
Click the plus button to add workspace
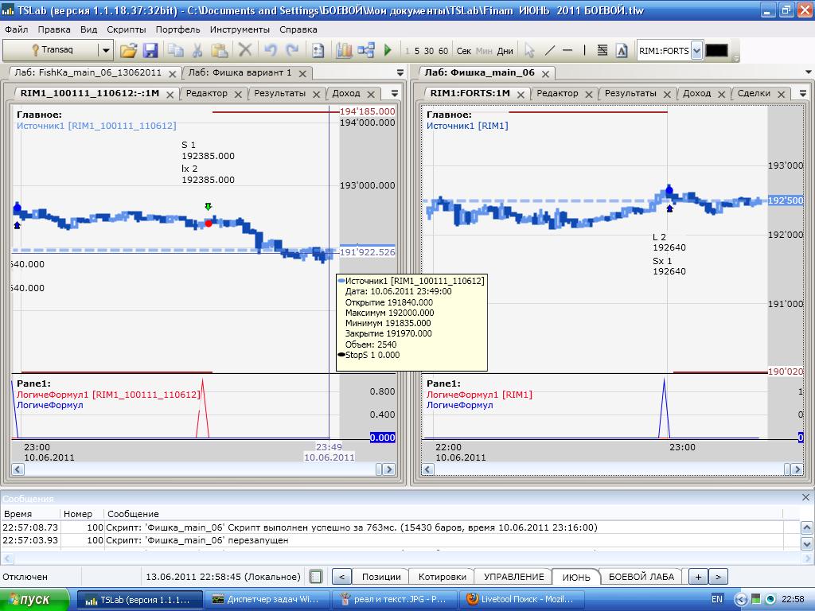[697, 577]
